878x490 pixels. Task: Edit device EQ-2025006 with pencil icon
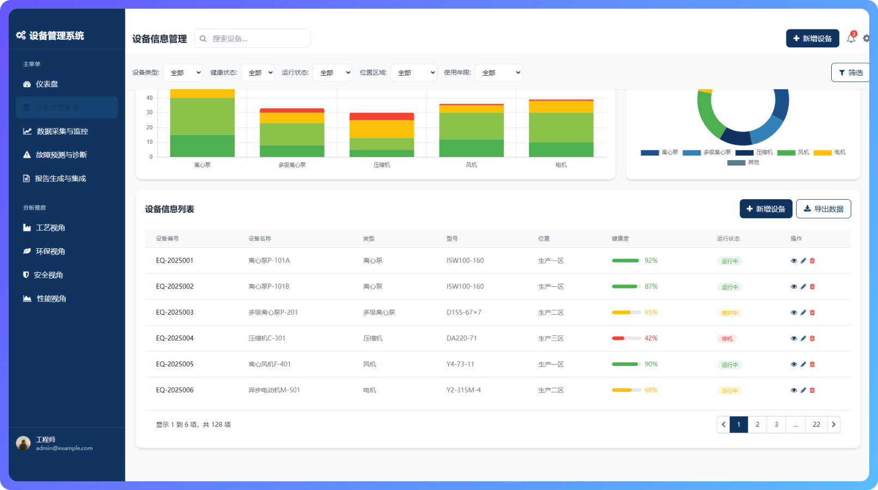[803, 390]
